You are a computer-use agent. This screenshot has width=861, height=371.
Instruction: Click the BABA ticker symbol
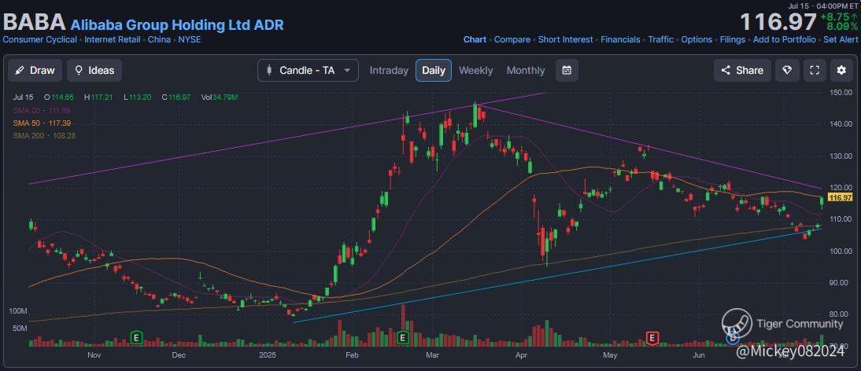(x=34, y=23)
